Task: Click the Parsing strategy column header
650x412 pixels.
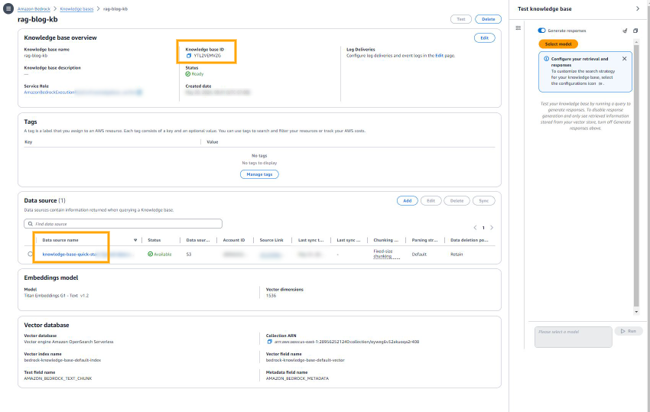Action: click(x=424, y=241)
